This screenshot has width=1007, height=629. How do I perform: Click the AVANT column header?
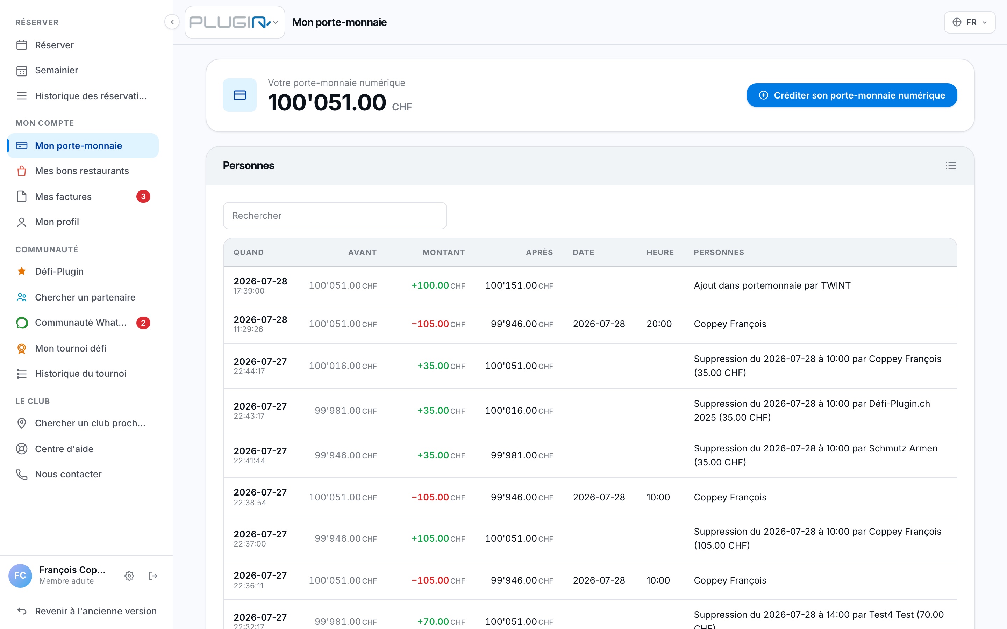click(x=363, y=253)
